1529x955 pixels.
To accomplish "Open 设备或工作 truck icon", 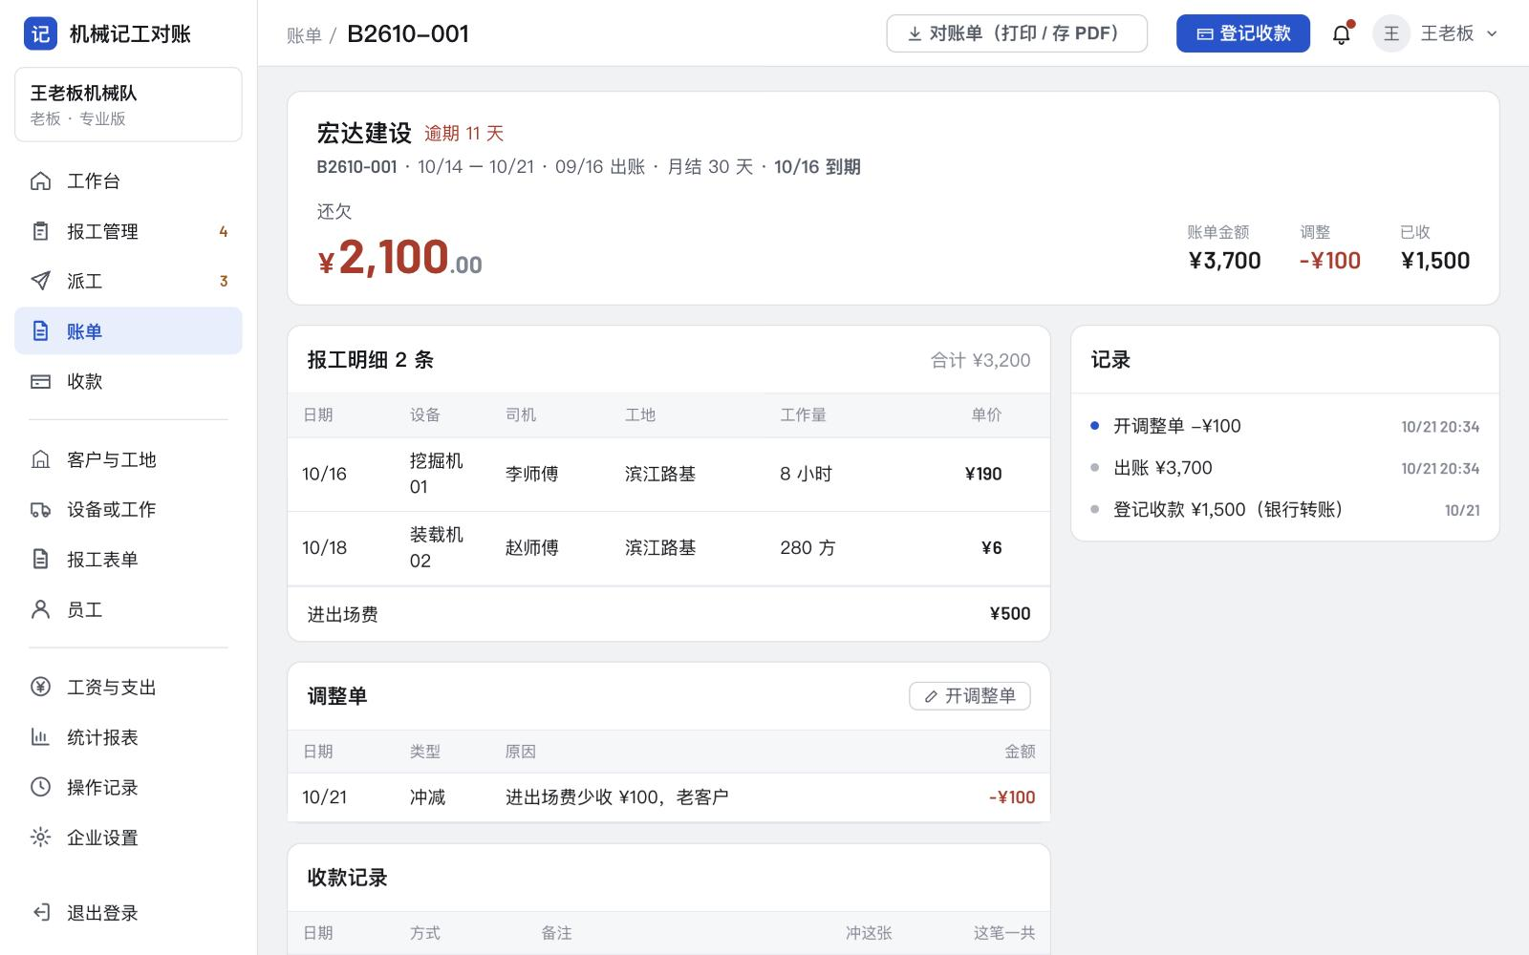I will [x=40, y=509].
